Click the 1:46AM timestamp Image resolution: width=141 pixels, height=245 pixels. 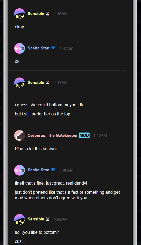tap(61, 14)
